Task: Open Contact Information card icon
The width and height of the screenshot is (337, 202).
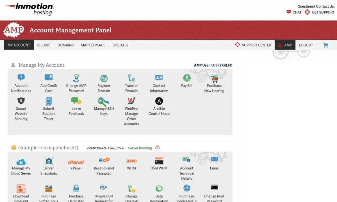Action: tap(159, 78)
